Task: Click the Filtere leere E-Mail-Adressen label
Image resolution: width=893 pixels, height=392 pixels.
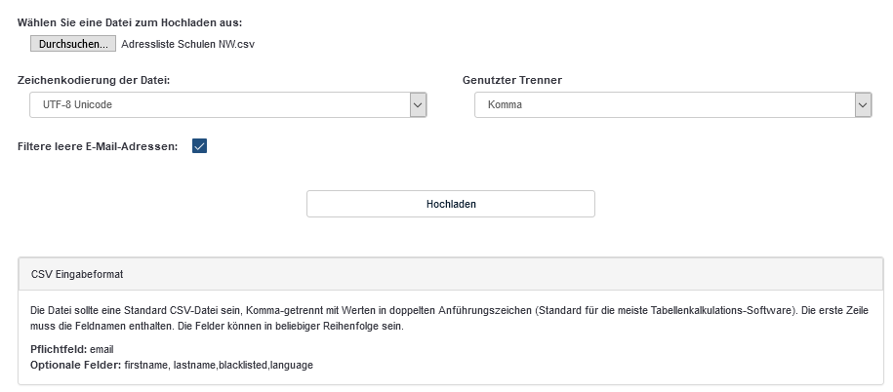Action: click(98, 146)
